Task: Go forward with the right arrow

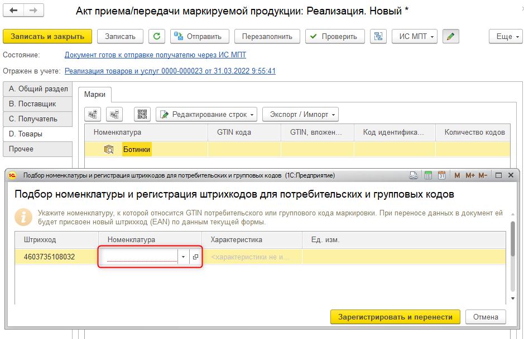Action: click(x=33, y=11)
